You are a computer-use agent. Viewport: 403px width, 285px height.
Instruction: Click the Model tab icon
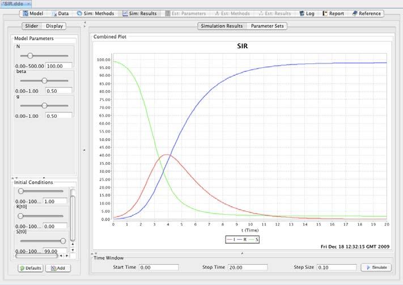tap(26, 14)
